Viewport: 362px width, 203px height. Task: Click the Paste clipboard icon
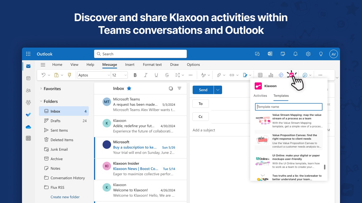pyautogui.click(x=56, y=75)
